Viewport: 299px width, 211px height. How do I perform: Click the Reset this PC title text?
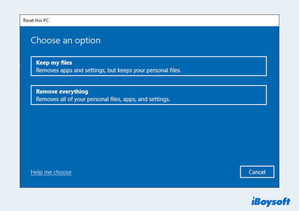pos(36,20)
